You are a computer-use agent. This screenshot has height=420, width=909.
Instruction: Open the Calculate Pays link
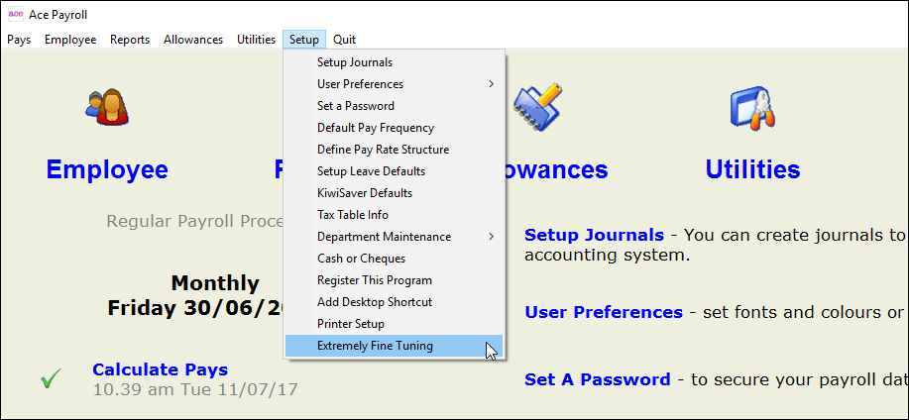coord(160,369)
